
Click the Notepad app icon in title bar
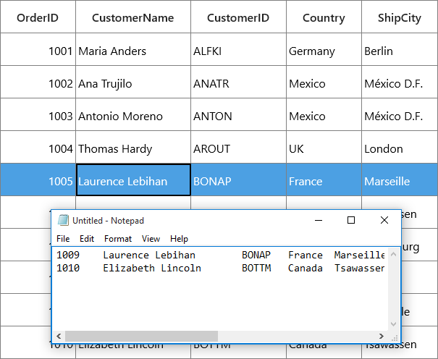click(63, 220)
